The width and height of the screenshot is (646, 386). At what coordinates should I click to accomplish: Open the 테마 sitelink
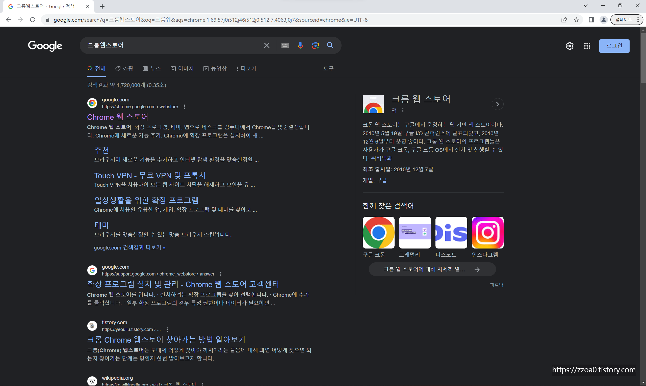coord(101,225)
